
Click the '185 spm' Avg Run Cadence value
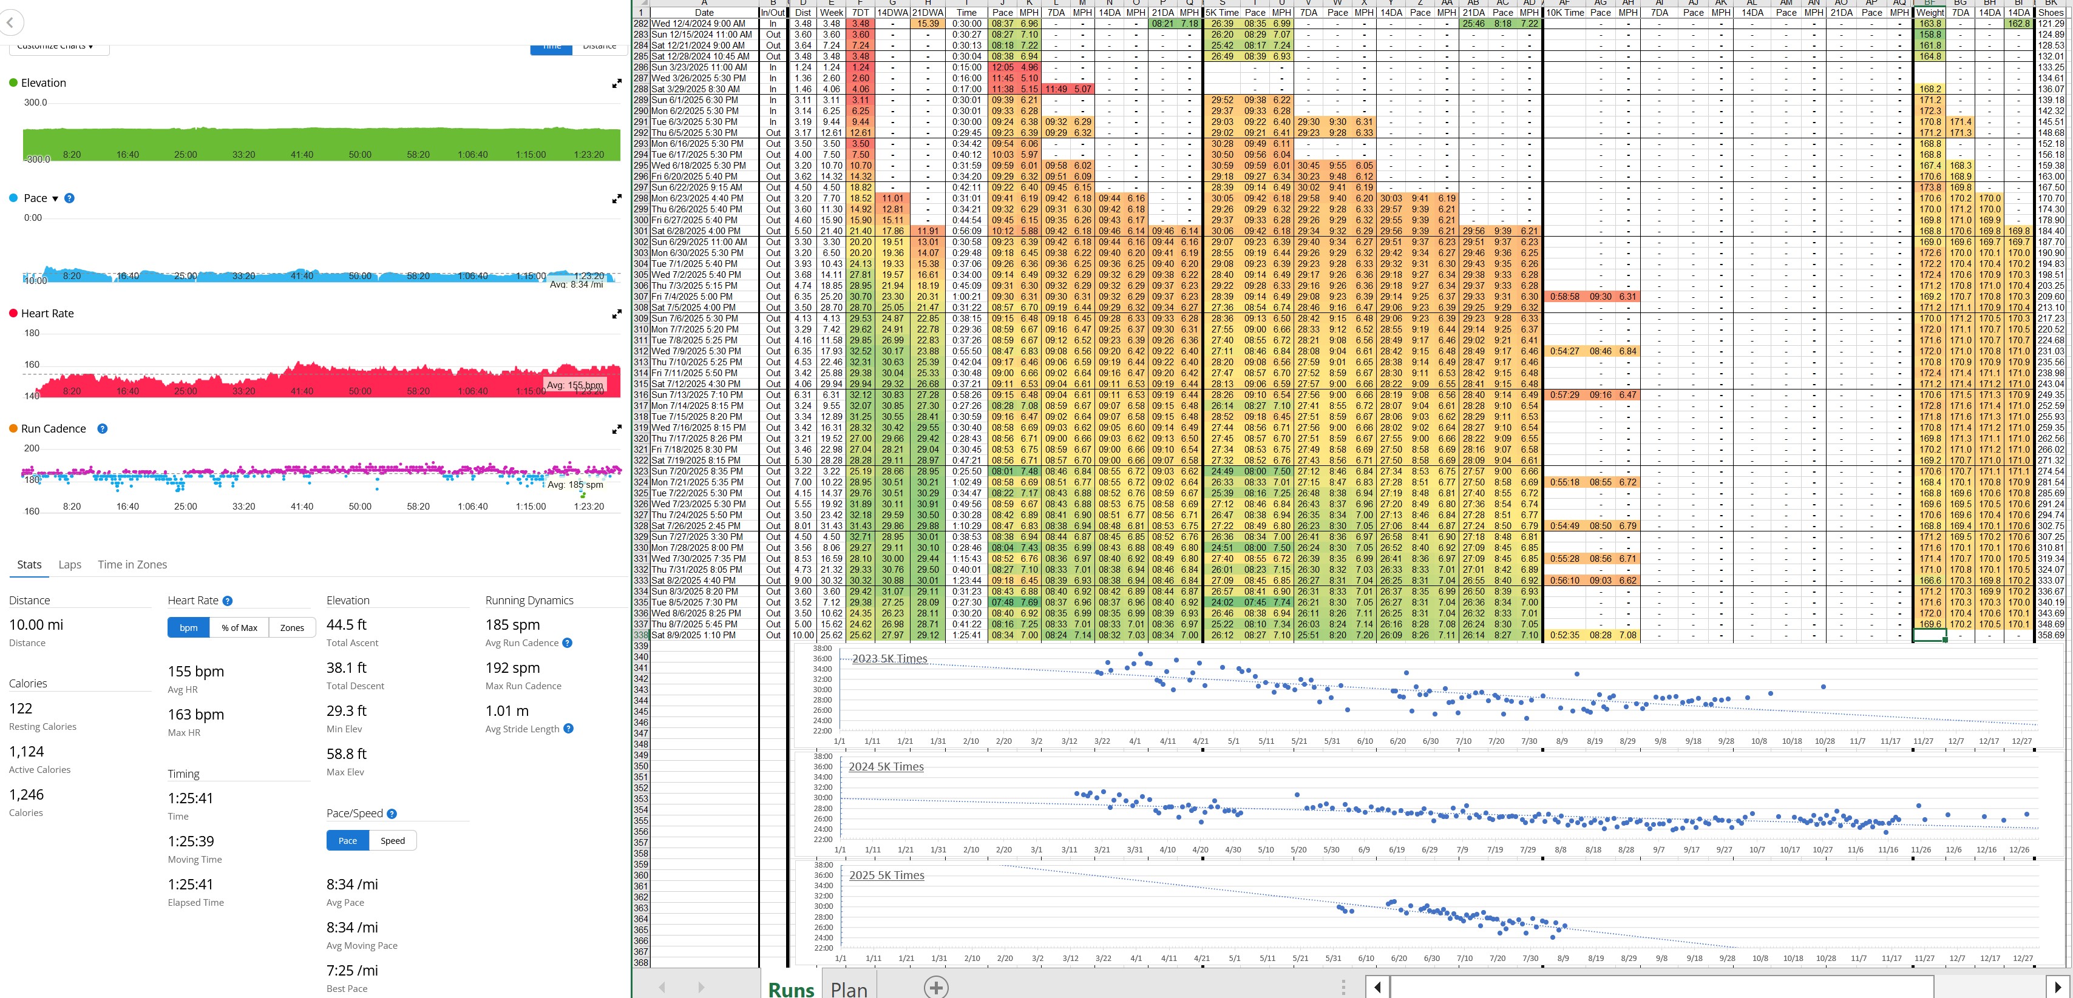tap(512, 625)
